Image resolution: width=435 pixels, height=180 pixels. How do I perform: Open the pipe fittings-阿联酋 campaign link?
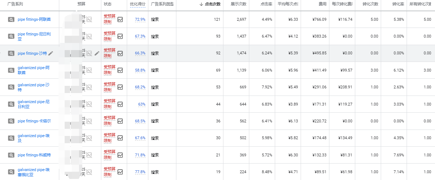click(34, 20)
